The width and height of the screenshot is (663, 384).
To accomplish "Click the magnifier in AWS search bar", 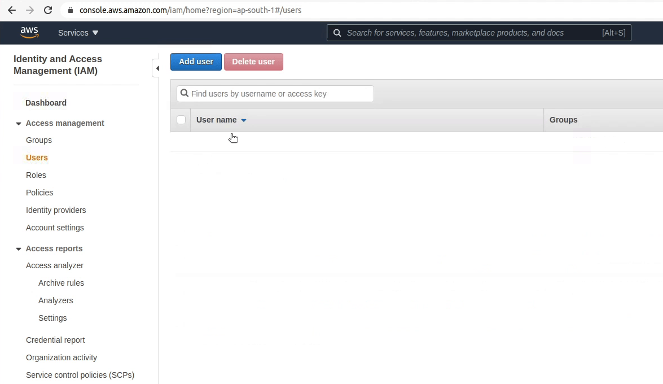I will pos(337,33).
